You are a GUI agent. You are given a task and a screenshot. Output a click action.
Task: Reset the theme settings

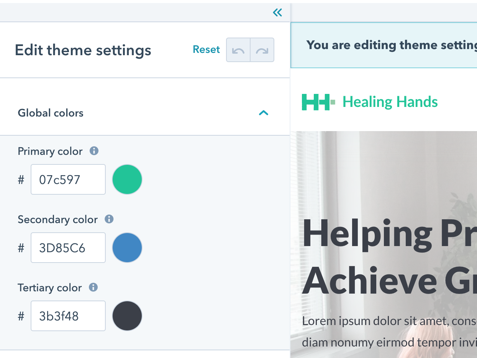[206, 50]
